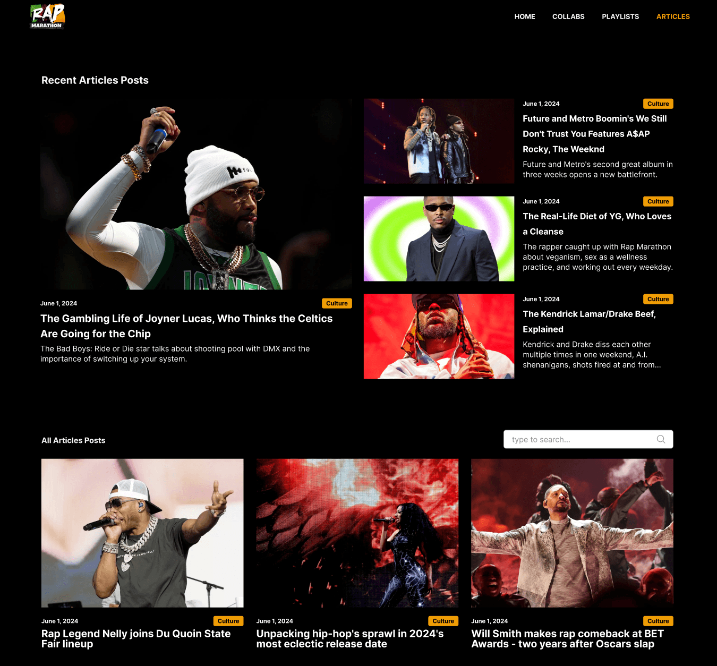
Task: Open the PLAYLISTS nav link
Action: 620,16
